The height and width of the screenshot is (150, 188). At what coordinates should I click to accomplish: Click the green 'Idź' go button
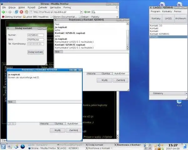tap(87, 12)
